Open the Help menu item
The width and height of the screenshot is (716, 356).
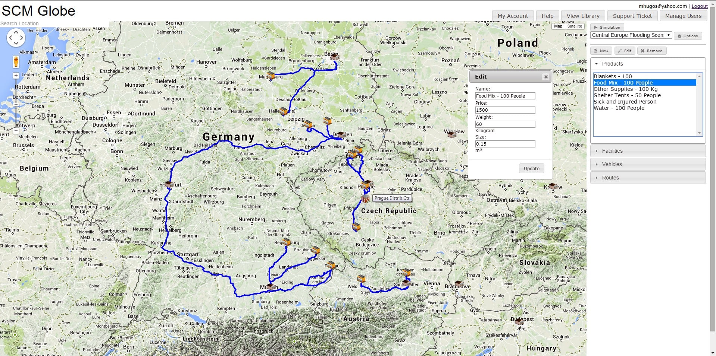pyautogui.click(x=547, y=16)
